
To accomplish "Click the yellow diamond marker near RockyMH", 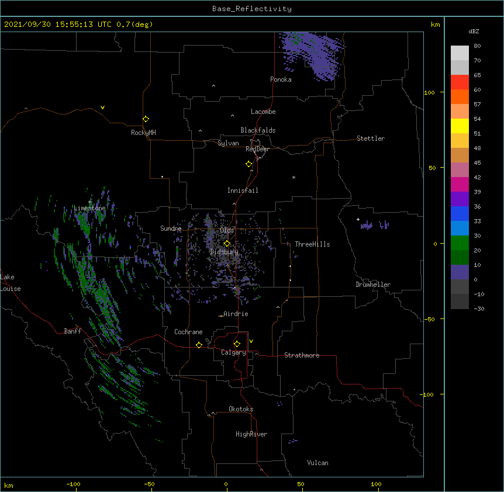I will coord(146,119).
